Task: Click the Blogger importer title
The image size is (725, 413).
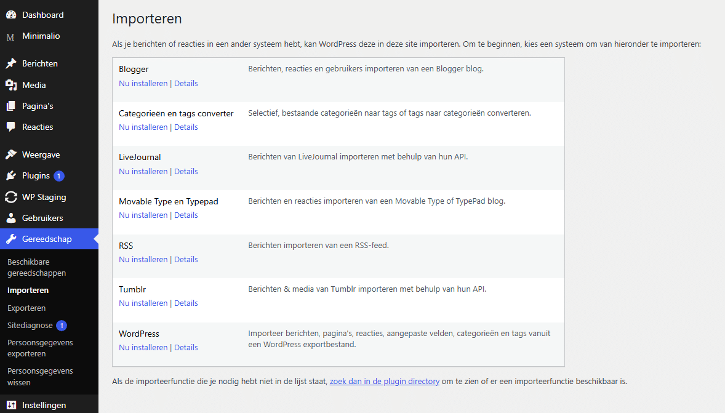Action: tap(134, 70)
